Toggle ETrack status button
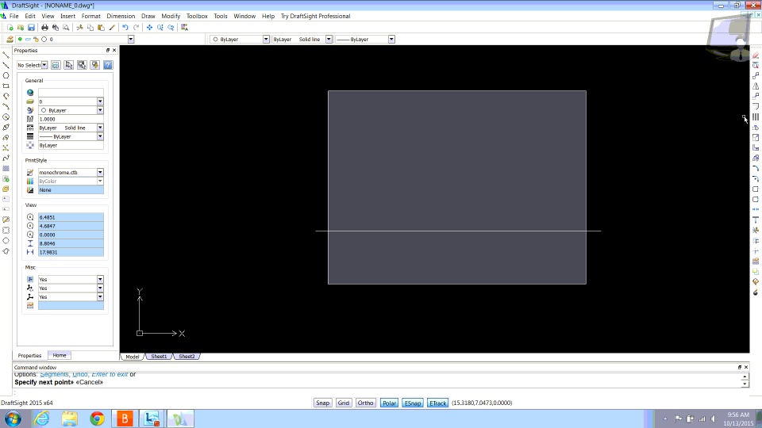The image size is (762, 428). pos(438,403)
